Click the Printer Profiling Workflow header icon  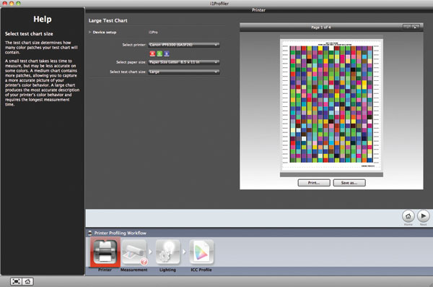click(90, 233)
